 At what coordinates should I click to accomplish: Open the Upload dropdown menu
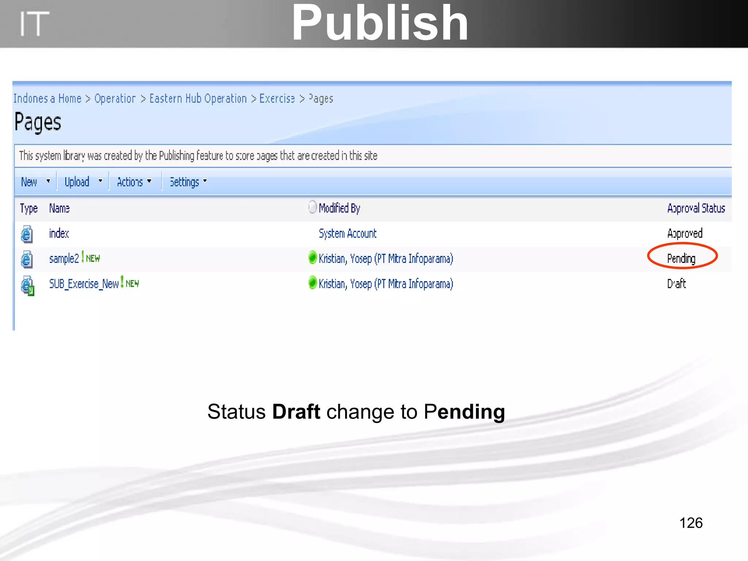83,182
